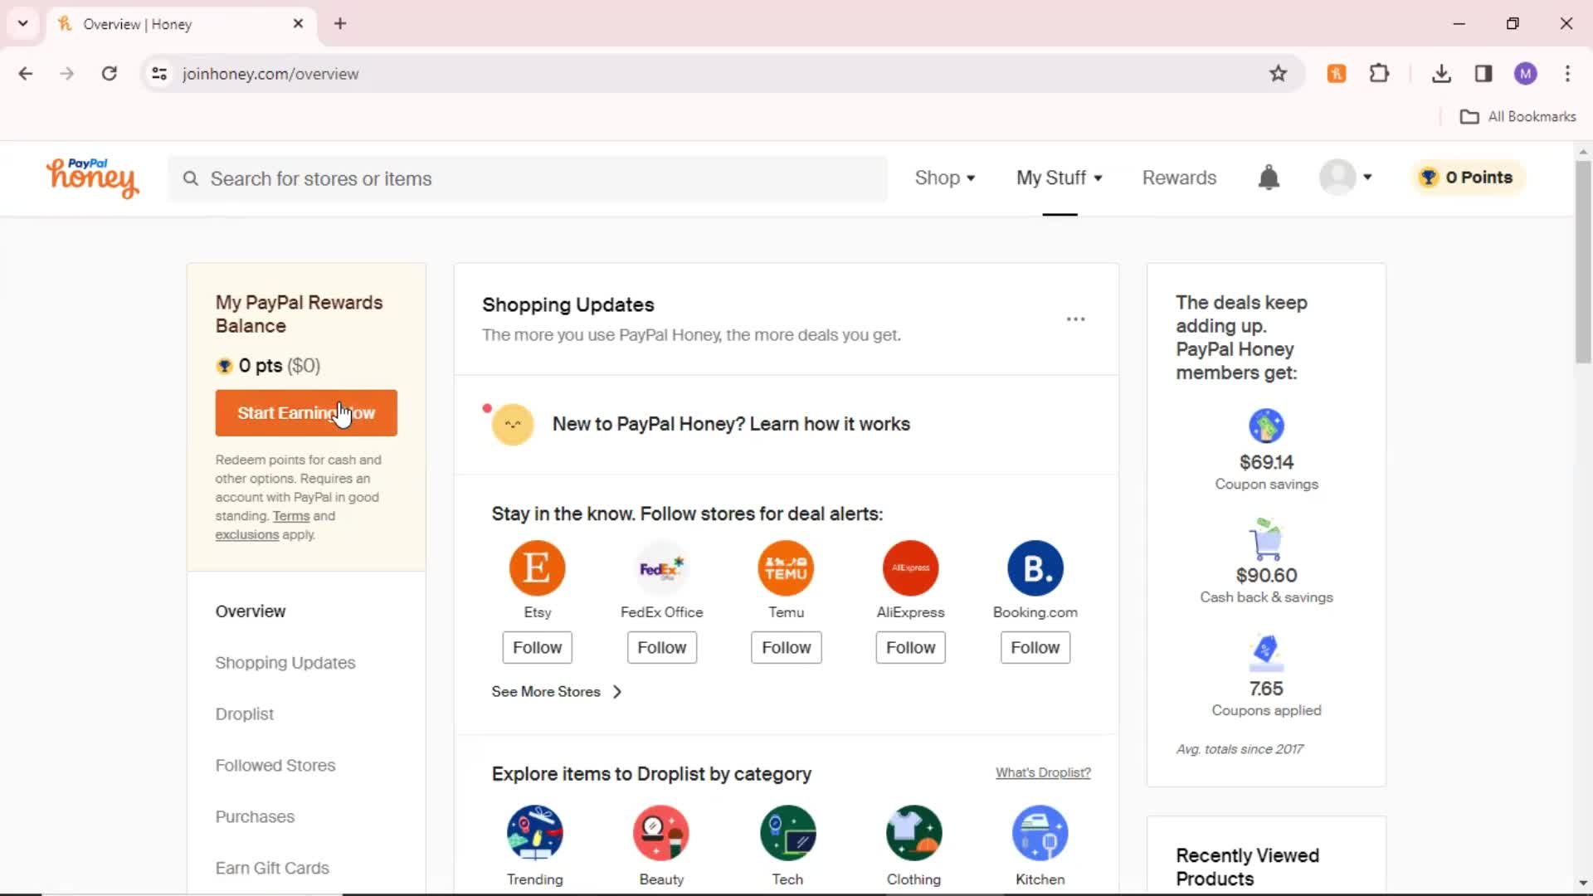Expand the My Stuff dropdown menu

pyautogui.click(x=1060, y=178)
